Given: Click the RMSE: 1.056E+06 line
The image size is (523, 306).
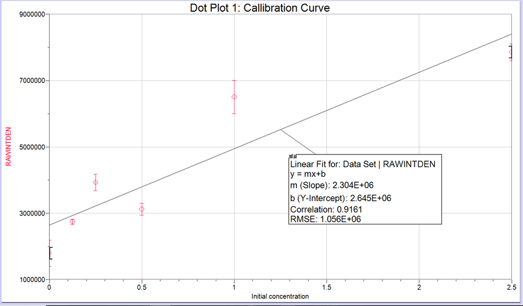Looking at the screenshot, I should [326, 219].
